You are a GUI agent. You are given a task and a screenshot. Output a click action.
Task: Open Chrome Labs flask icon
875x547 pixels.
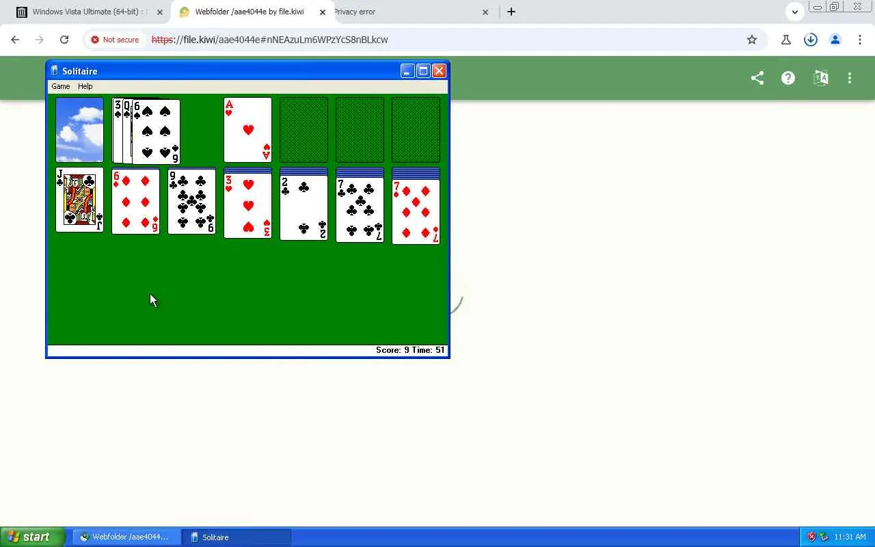point(786,40)
